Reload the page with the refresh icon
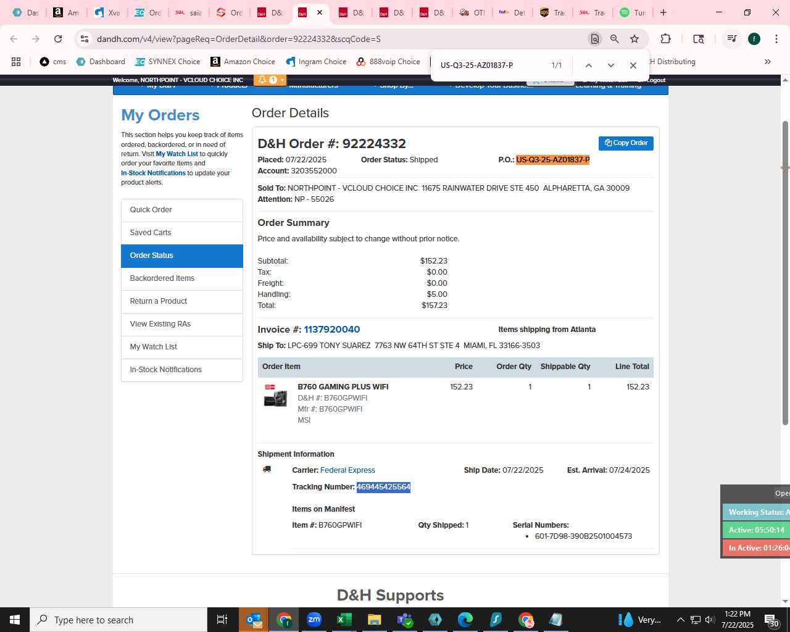Image resolution: width=790 pixels, height=632 pixels. click(58, 39)
